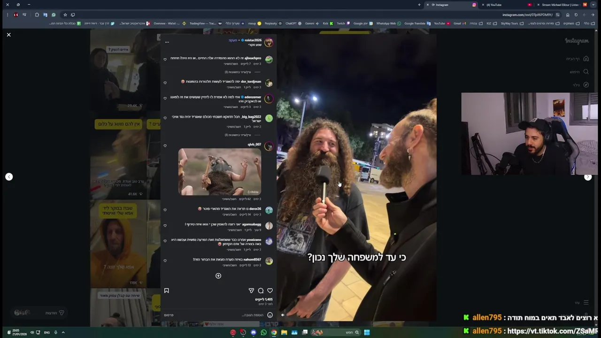Open Explore compass icon in Instagram sidebar

coord(586,85)
